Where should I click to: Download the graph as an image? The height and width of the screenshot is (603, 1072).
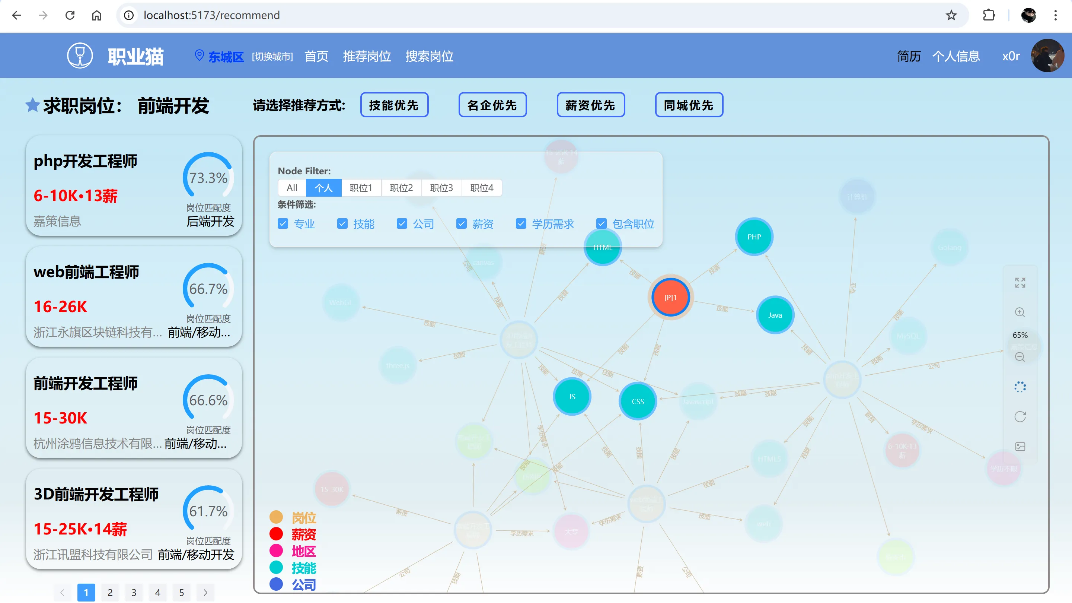(1020, 447)
